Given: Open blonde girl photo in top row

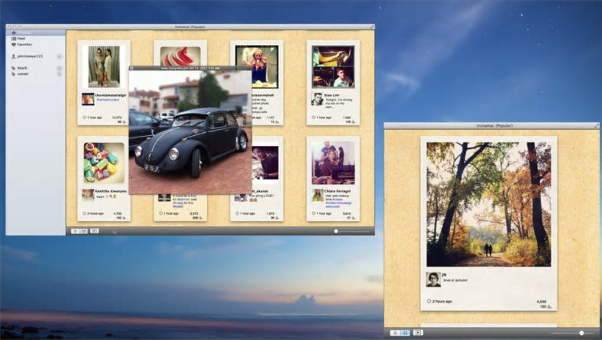Looking at the screenshot, I should (257, 67).
